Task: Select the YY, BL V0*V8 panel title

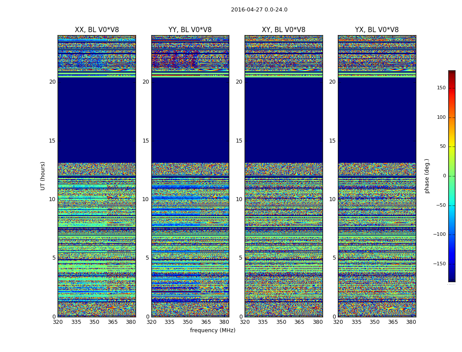Action: click(x=190, y=30)
